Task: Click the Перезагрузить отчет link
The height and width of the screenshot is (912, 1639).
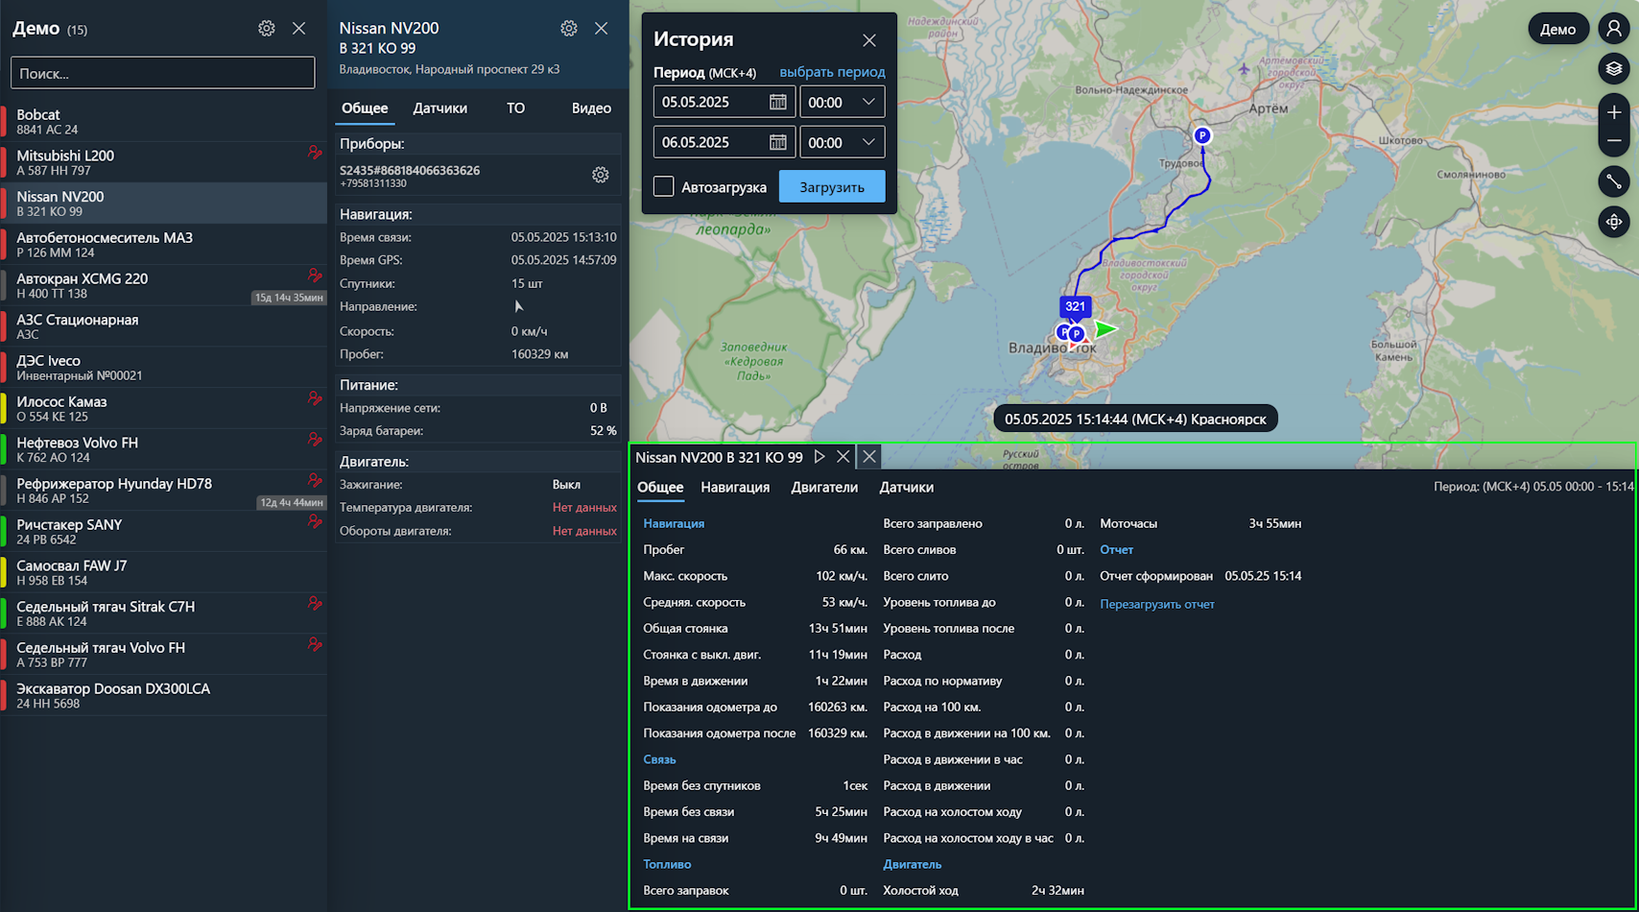Action: (1157, 605)
